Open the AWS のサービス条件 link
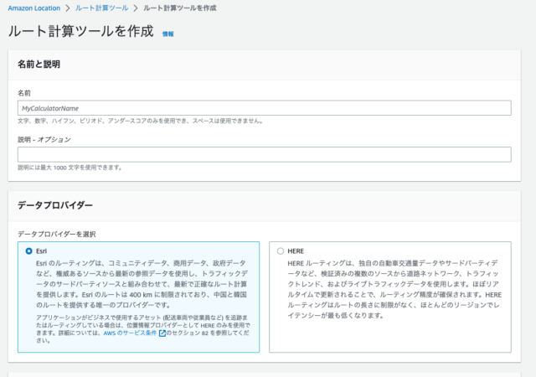This screenshot has height=377, width=536. click(130, 333)
